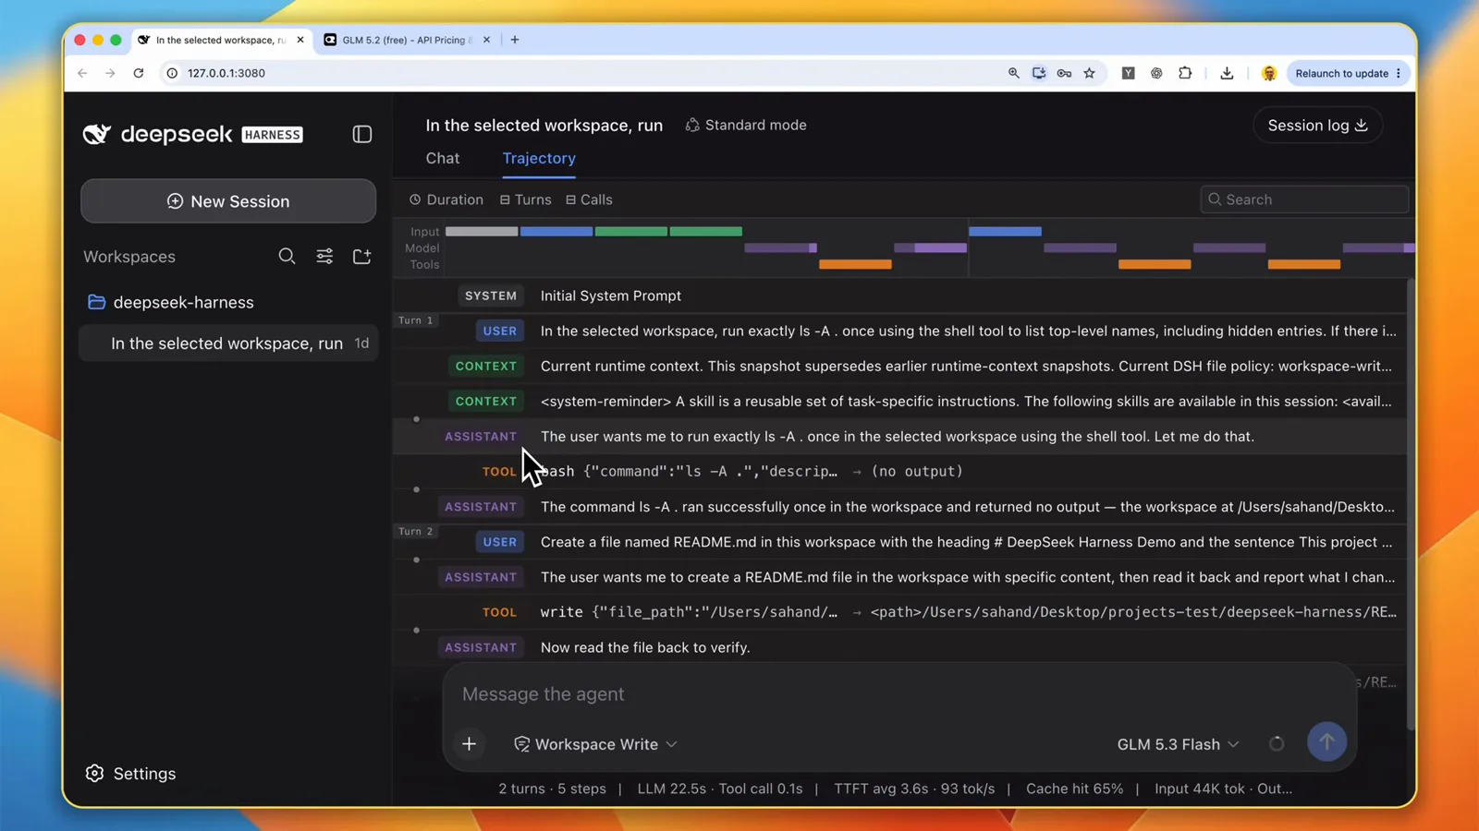Open a new browser tab

click(515, 40)
